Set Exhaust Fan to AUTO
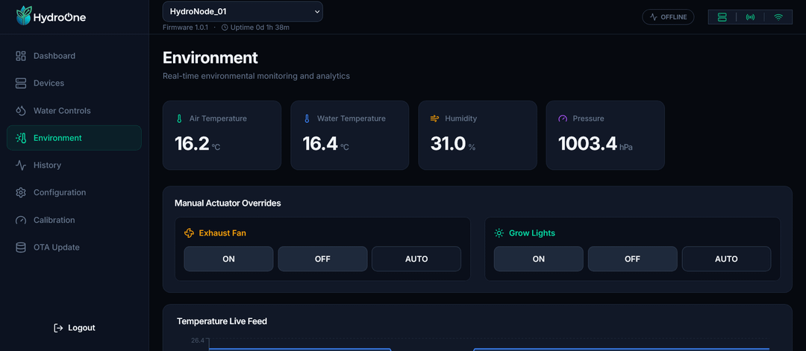The width and height of the screenshot is (806, 351). coord(416,259)
